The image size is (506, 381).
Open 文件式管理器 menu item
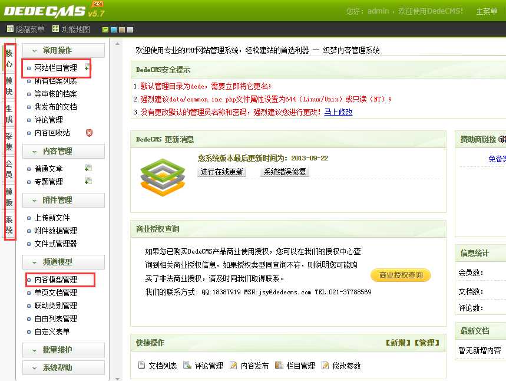[x=55, y=244]
